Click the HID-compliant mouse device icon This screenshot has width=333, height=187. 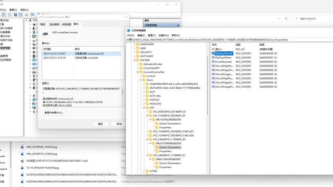(45, 33)
